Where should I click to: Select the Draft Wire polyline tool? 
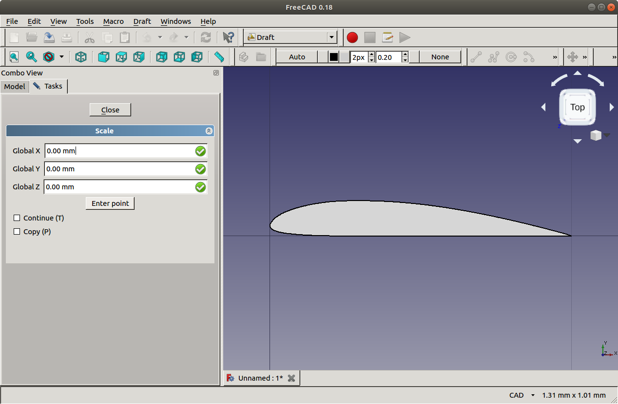point(494,57)
